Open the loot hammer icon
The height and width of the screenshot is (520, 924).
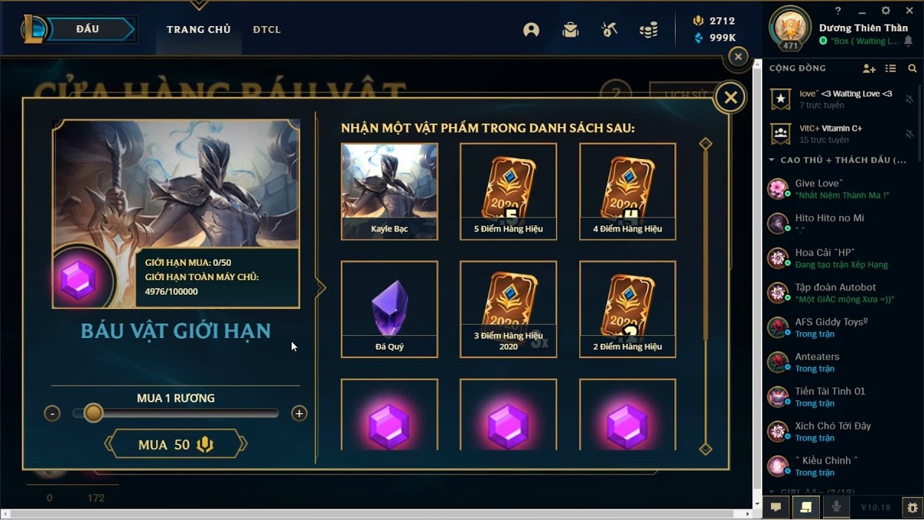click(609, 30)
